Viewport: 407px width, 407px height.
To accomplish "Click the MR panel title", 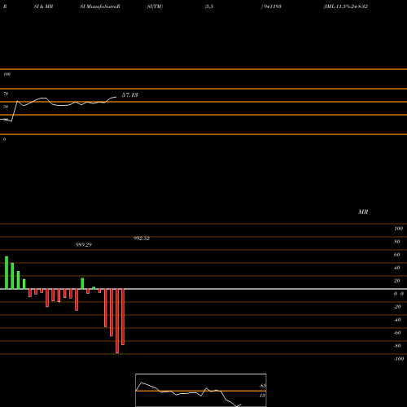I will point(363,212).
